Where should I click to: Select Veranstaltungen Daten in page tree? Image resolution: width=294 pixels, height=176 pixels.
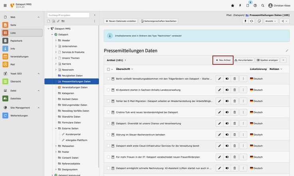pos(75,87)
